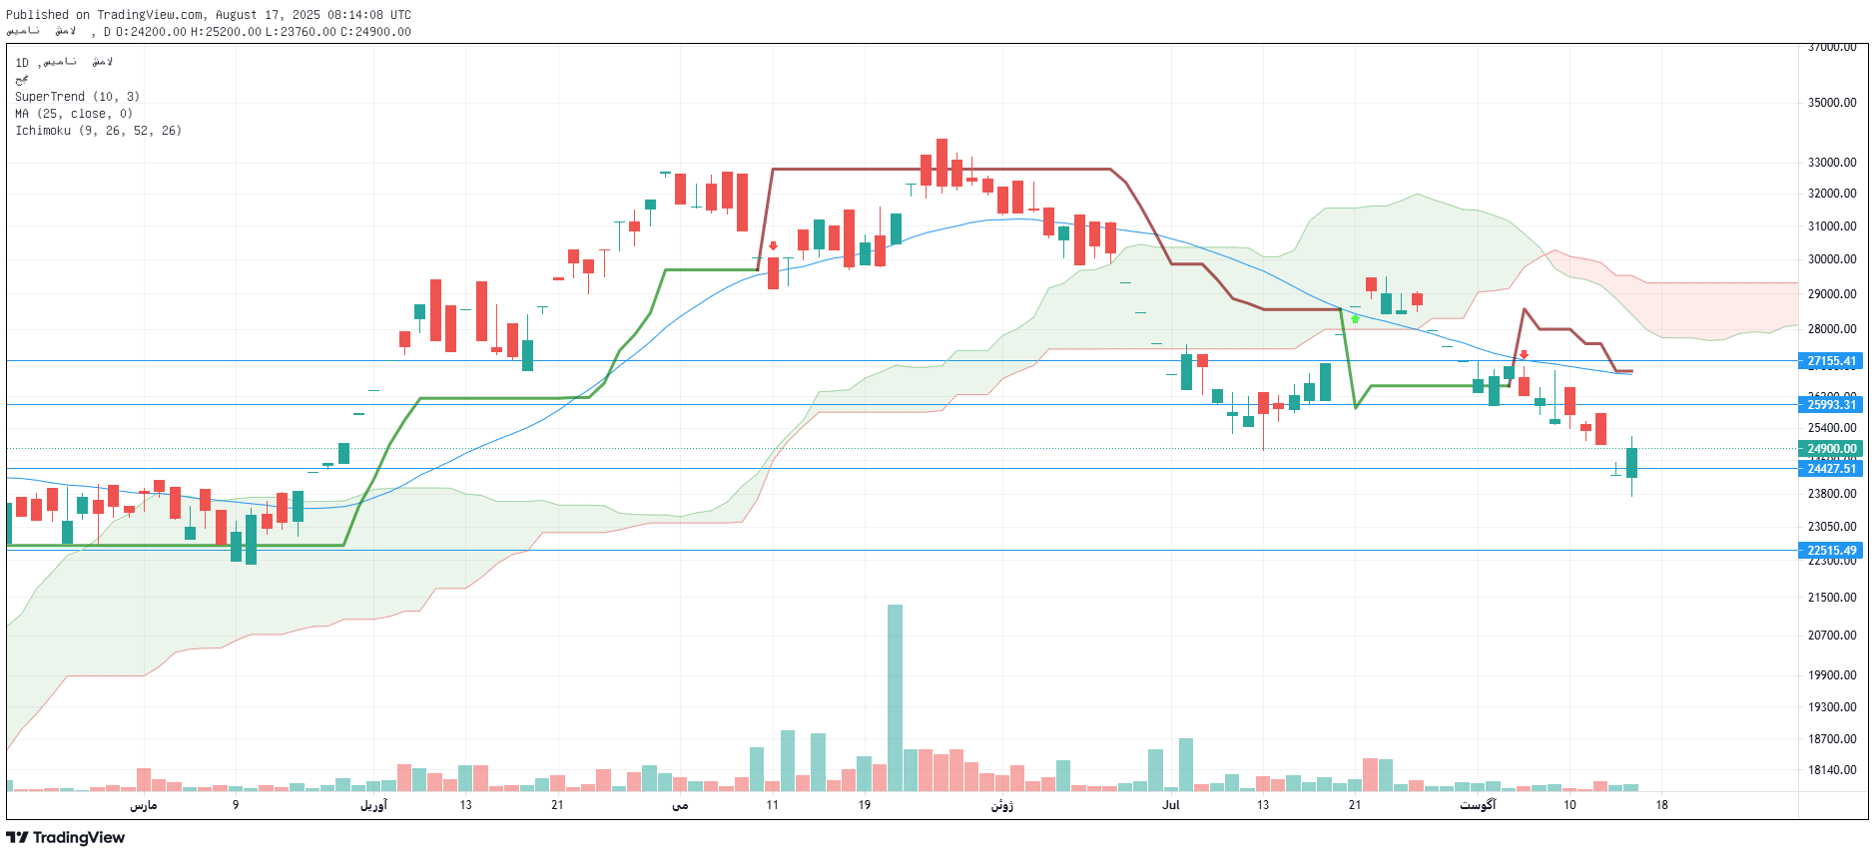
Task: Click the ژوئن label on time axis
Action: point(1001,805)
